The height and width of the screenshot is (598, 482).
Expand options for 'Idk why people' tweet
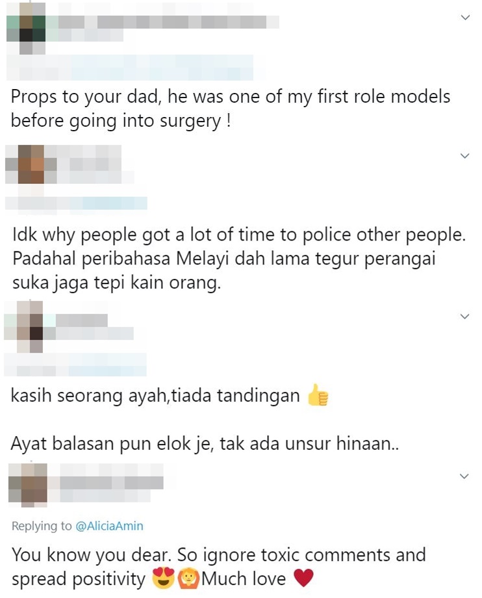[464, 155]
